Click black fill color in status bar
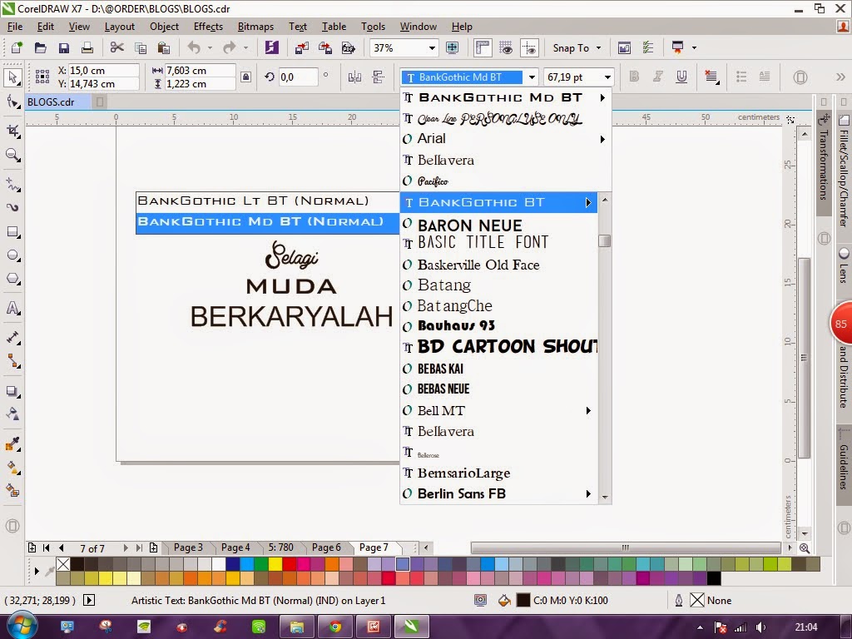Screen dimensions: 852x639 point(523,601)
